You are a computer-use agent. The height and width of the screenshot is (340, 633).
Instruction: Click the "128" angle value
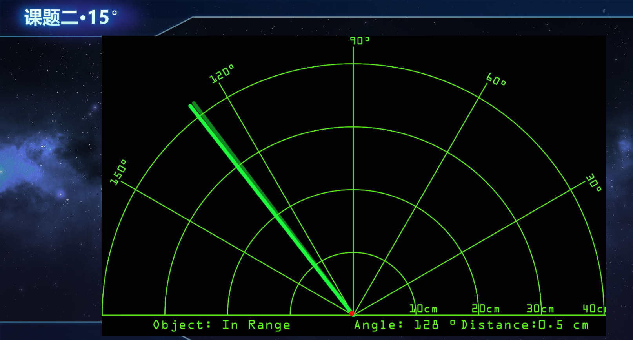click(x=426, y=325)
